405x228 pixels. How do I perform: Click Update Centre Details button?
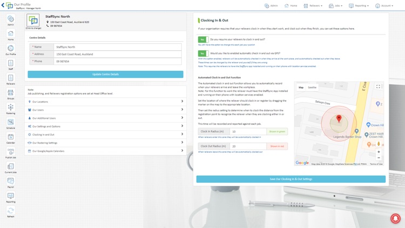click(x=105, y=74)
